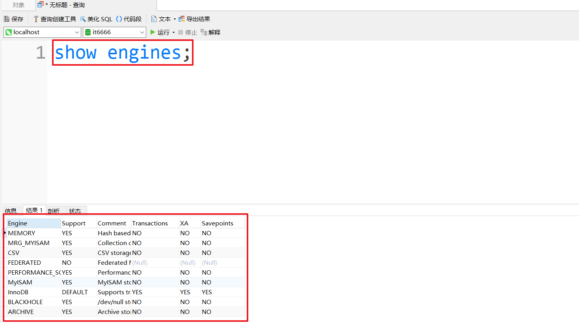Select the ARCHIVE engine cell
This screenshot has height=323, width=579.
pos(34,312)
